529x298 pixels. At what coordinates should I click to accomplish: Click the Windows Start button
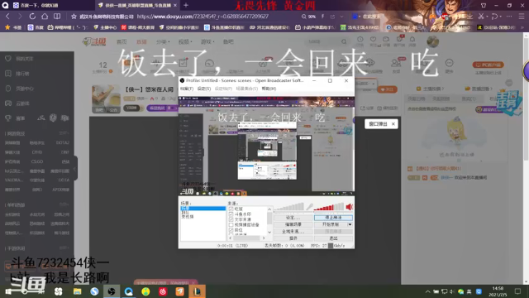(8, 291)
